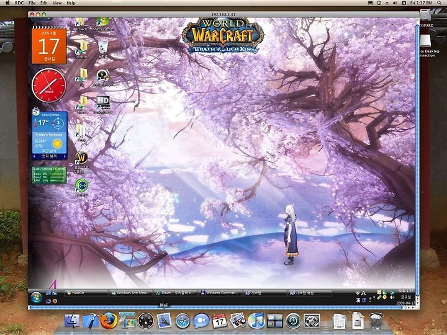
Task: Click next arrow on weather gadget
Action: (x=65, y=156)
